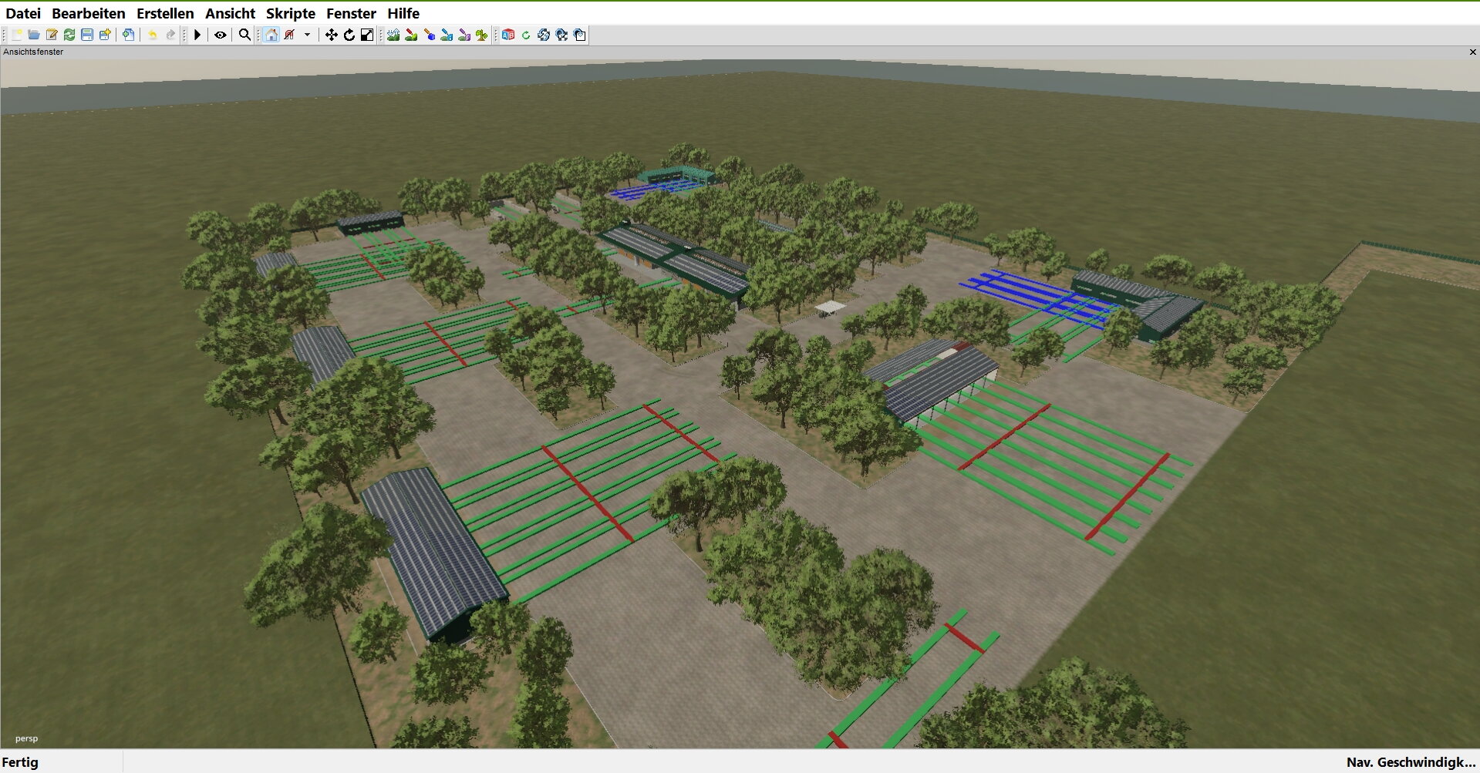Click the magnifying glass search icon
This screenshot has width=1480, height=773.
click(x=244, y=35)
